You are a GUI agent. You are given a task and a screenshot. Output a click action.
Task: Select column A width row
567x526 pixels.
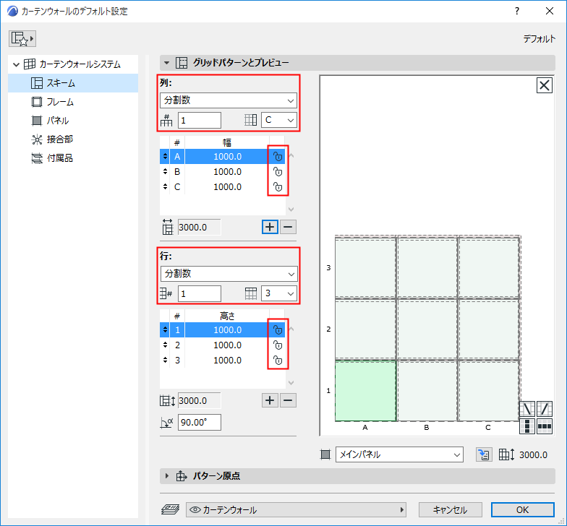[x=223, y=156]
